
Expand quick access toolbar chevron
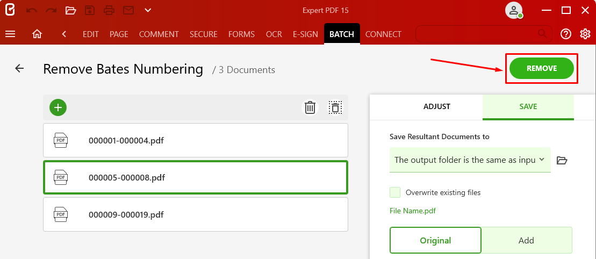click(x=148, y=10)
